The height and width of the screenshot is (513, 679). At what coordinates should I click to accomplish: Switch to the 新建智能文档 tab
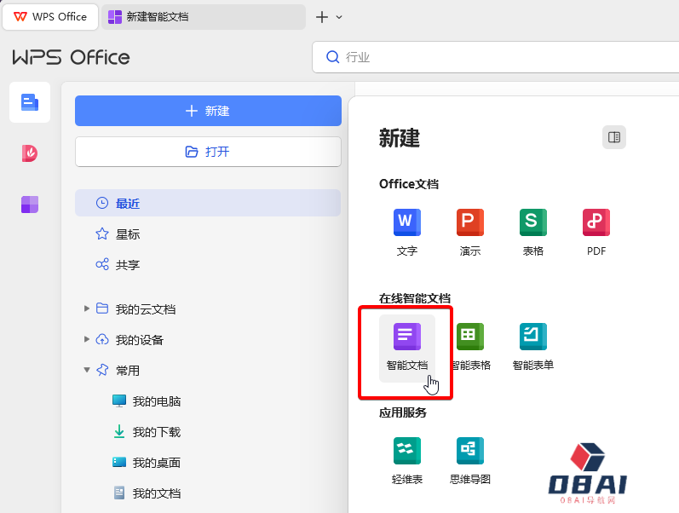tap(203, 17)
